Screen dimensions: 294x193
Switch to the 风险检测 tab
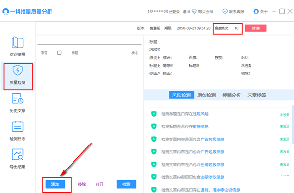point(181,95)
